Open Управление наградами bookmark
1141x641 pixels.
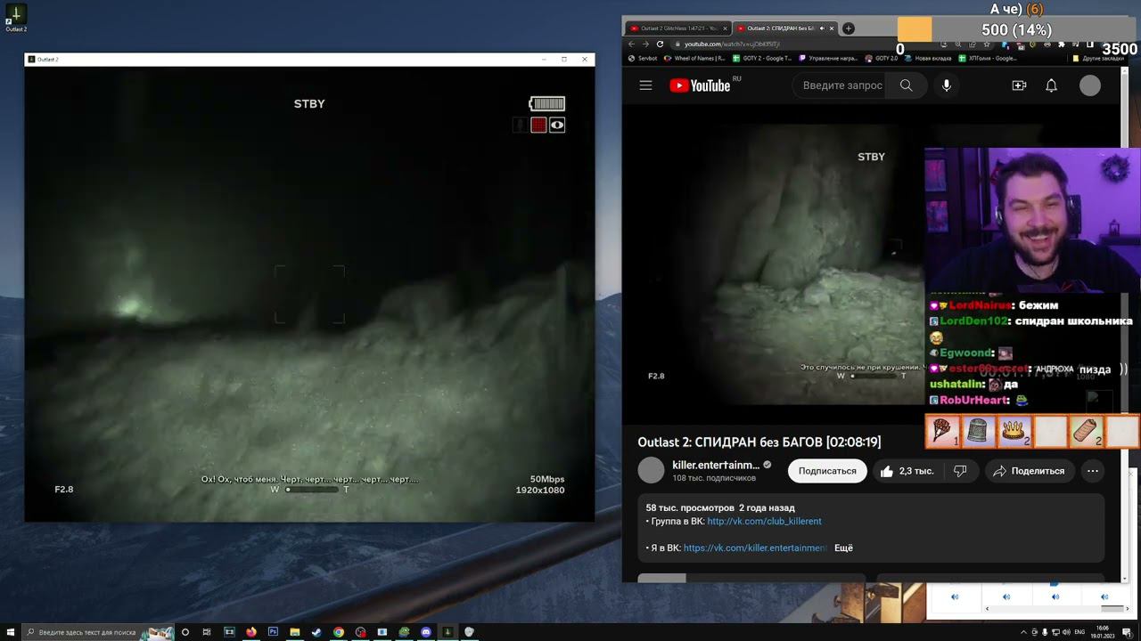click(x=828, y=58)
